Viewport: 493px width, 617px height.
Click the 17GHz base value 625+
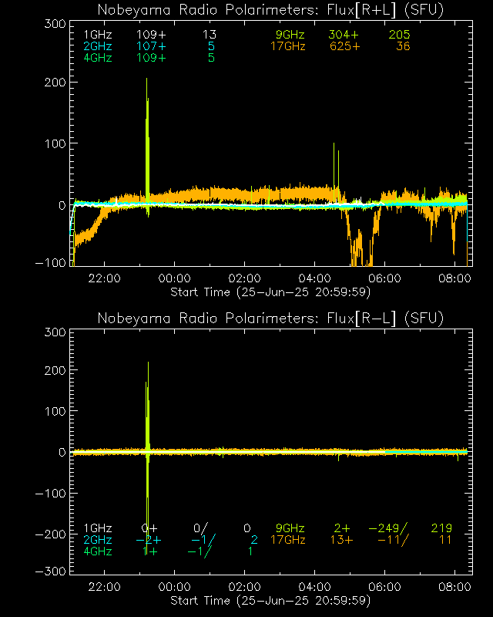(344, 46)
